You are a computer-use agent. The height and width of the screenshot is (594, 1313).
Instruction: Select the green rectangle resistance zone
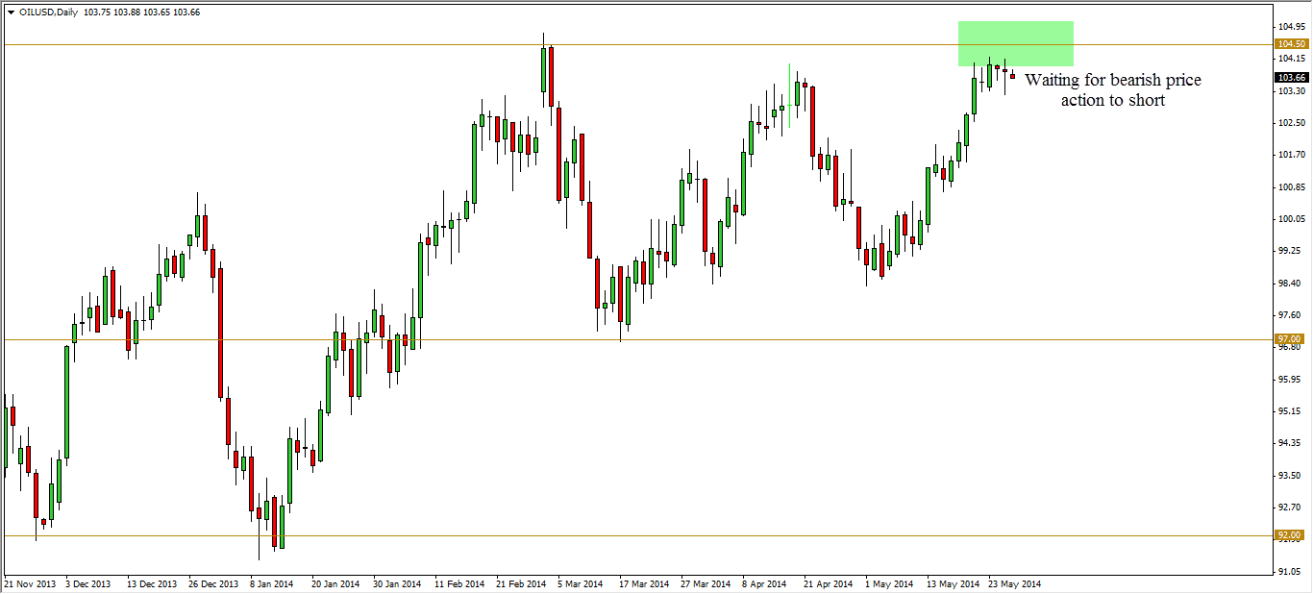point(1015,43)
